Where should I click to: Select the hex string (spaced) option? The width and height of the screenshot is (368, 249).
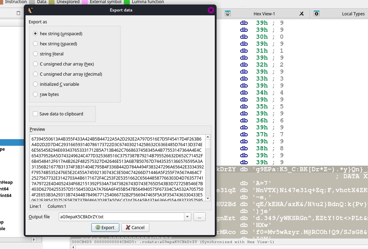coord(35,44)
